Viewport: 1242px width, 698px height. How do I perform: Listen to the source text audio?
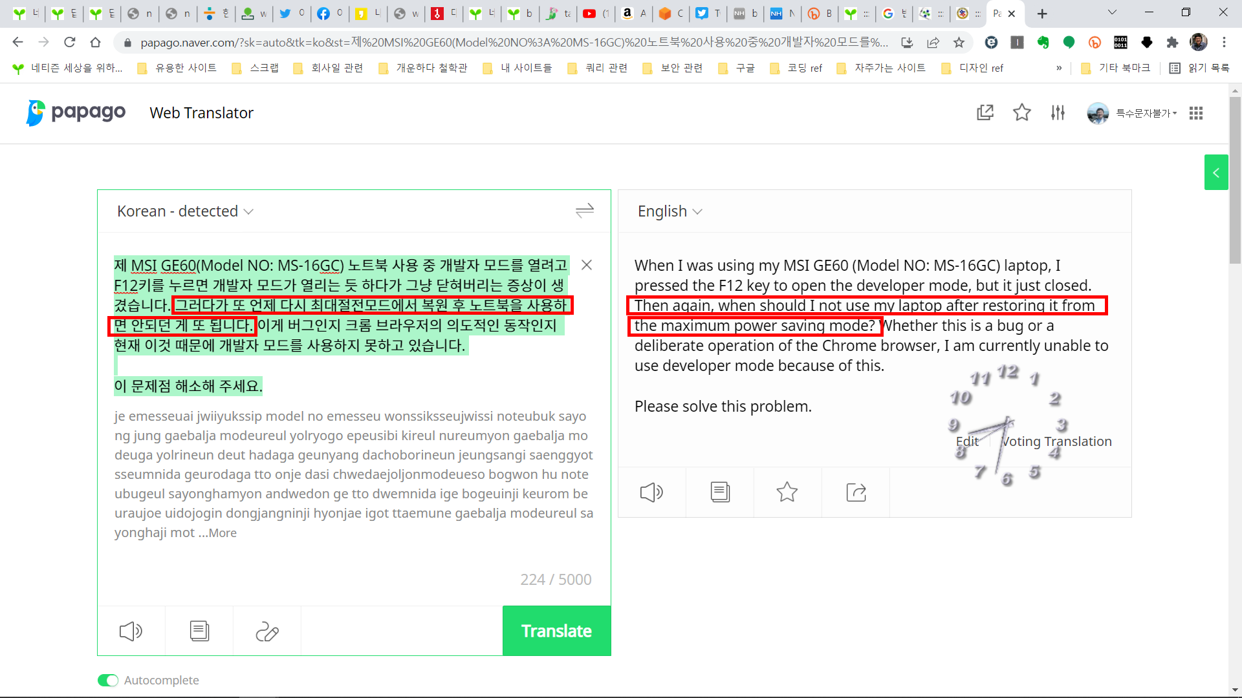pos(131,631)
